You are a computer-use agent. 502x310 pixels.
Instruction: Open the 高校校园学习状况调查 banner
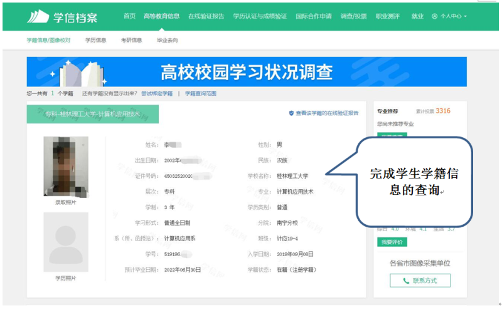[247, 71]
